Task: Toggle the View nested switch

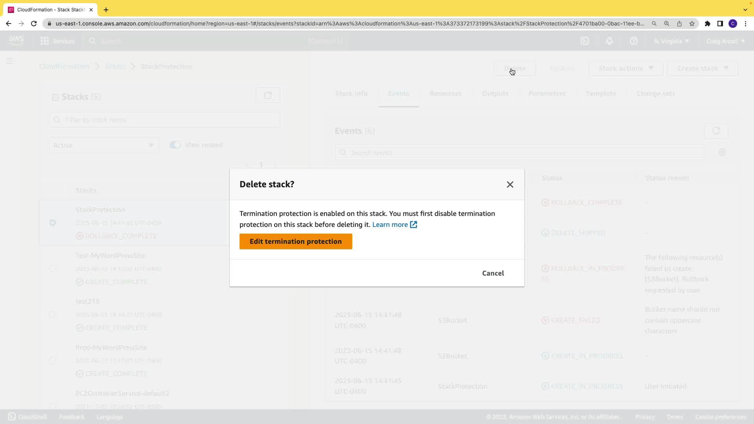Action: pos(175,145)
